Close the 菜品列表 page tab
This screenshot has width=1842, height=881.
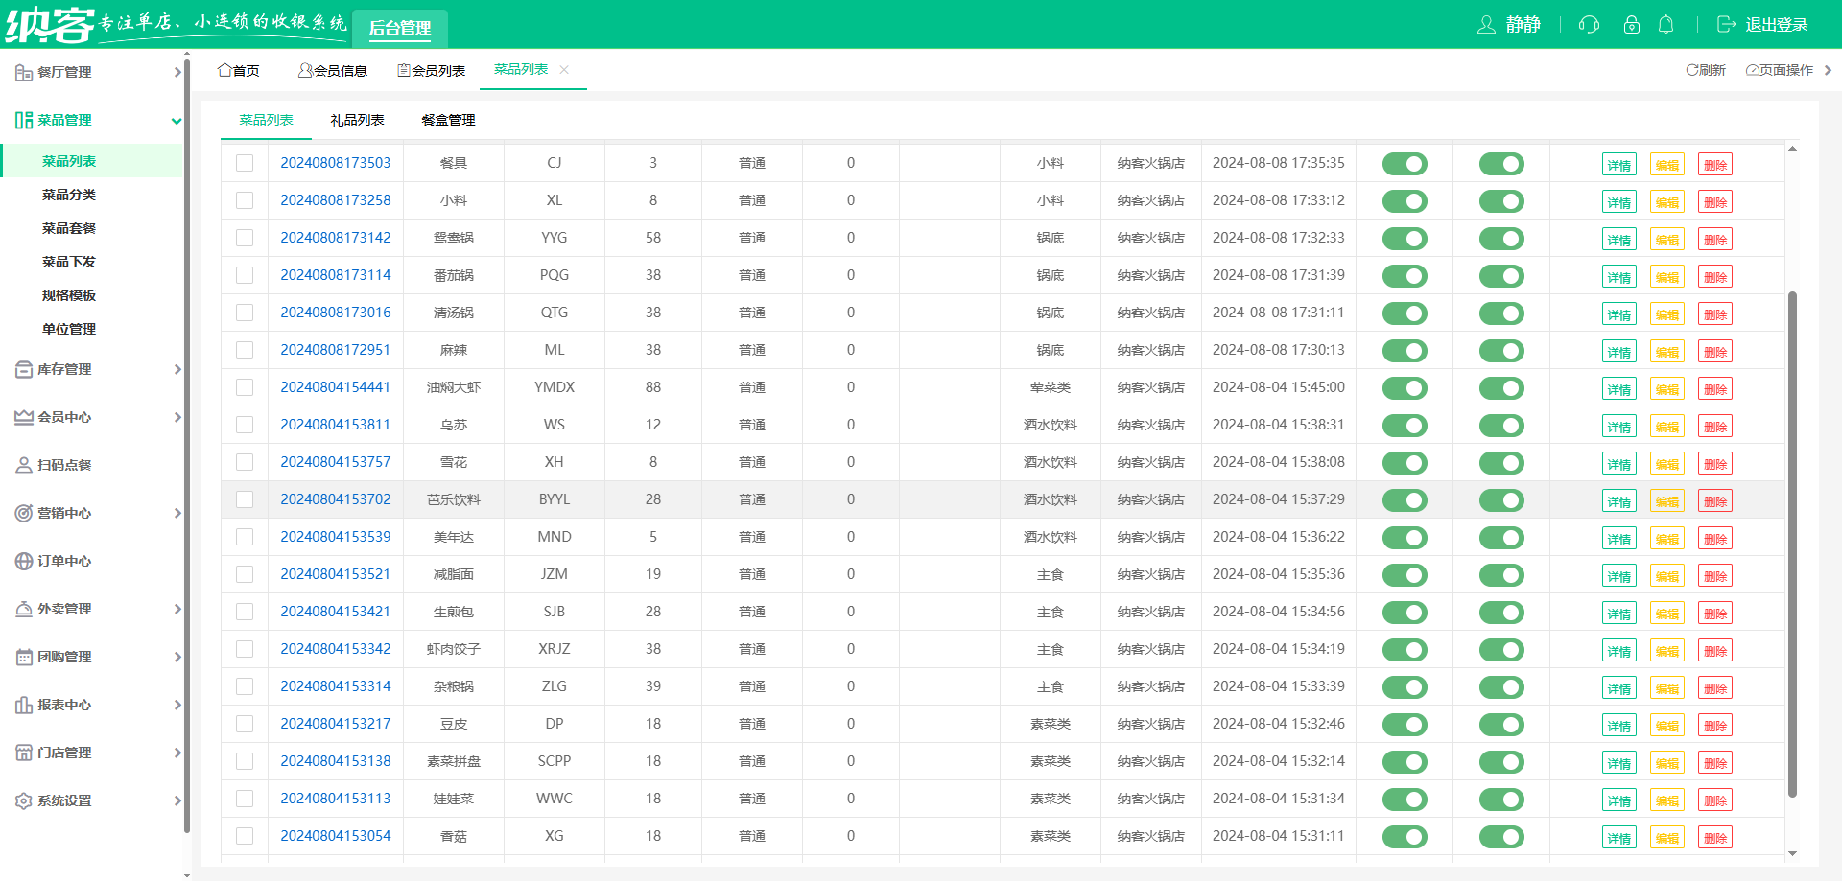[x=564, y=70]
